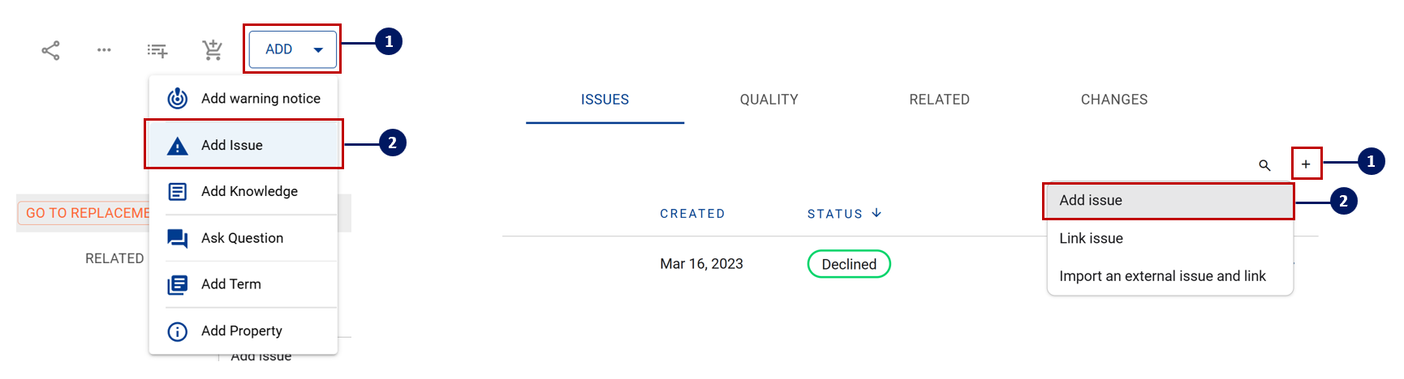Open the three-dots more options menu

click(104, 50)
